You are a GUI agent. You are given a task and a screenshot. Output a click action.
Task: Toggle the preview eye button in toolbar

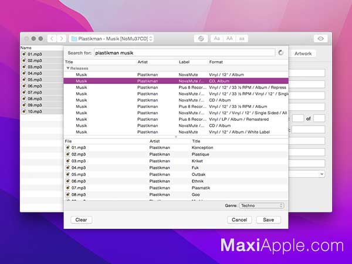click(320, 39)
